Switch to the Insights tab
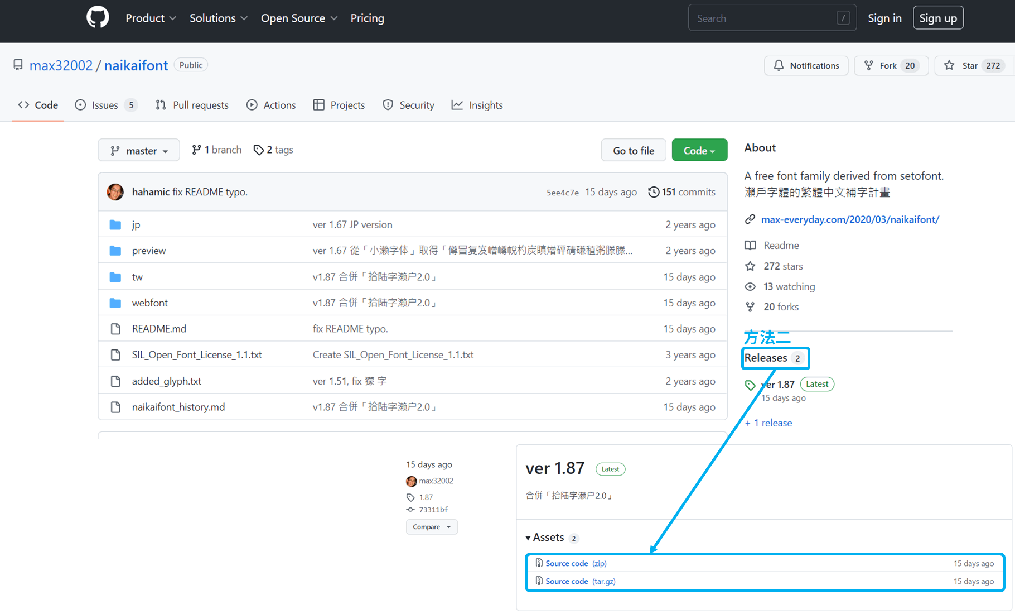Image resolution: width=1015 pixels, height=614 pixels. 477,105
